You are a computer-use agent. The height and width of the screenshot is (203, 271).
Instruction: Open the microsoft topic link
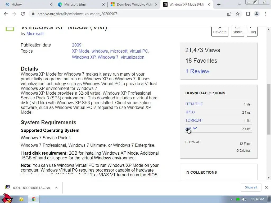[119, 51]
